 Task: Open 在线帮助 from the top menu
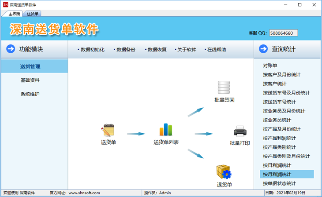tap(216, 50)
